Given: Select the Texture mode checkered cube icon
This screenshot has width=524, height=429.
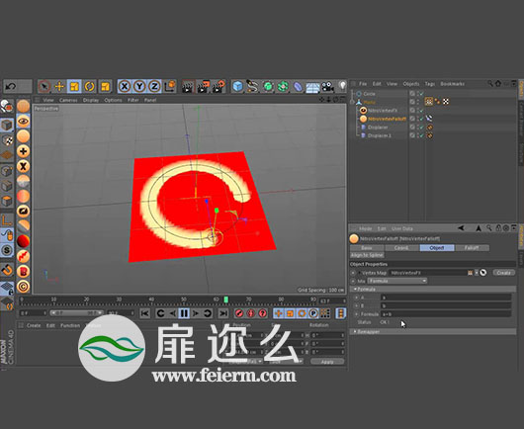Looking at the screenshot, I should (7, 140).
